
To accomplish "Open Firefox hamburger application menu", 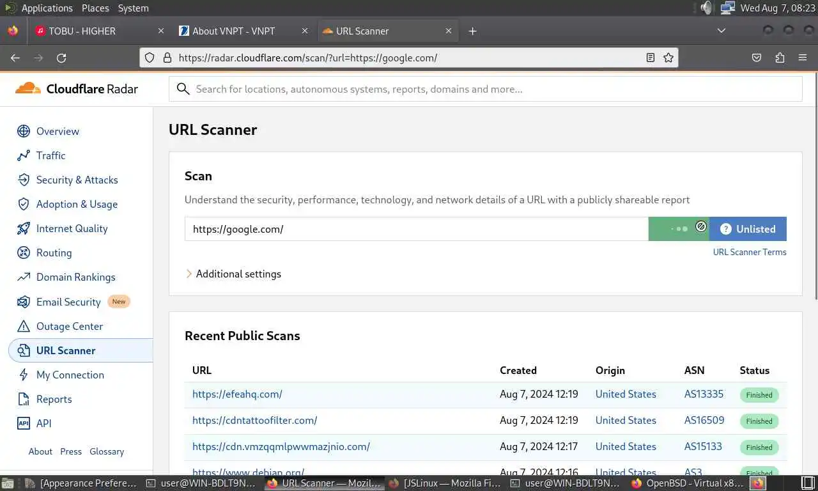I will click(803, 58).
